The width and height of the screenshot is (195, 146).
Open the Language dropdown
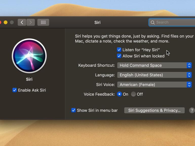pyautogui.click(x=154, y=75)
